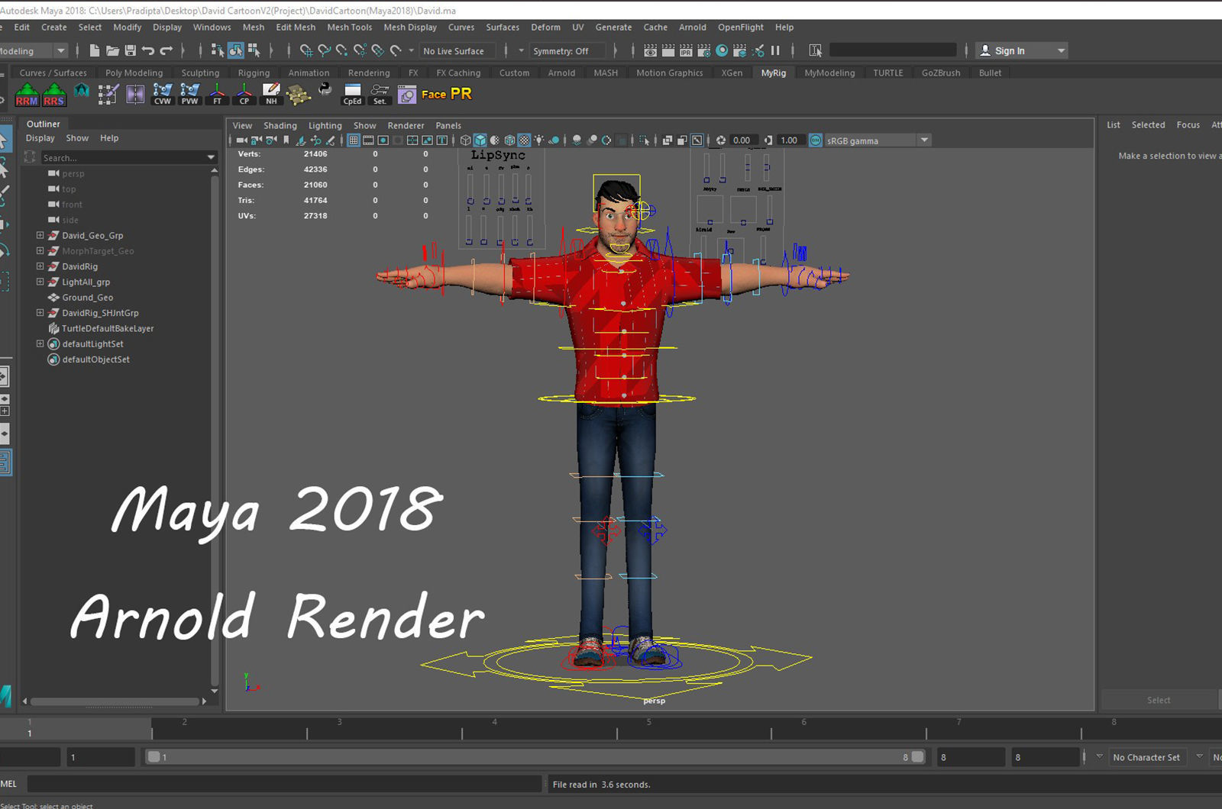Click the Redo arrow icon

pos(166,50)
